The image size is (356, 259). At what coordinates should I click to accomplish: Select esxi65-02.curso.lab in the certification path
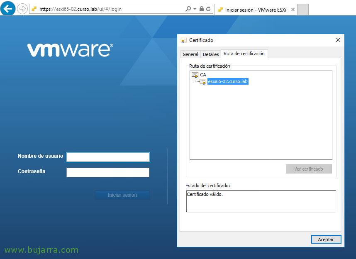pos(228,81)
